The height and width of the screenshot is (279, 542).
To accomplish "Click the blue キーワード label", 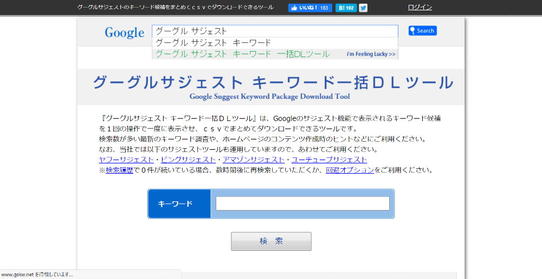I will (179, 204).
